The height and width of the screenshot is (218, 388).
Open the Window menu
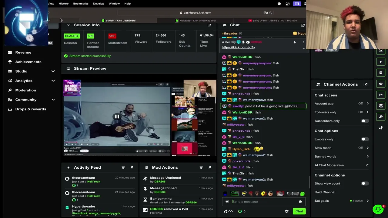pos(114,4)
